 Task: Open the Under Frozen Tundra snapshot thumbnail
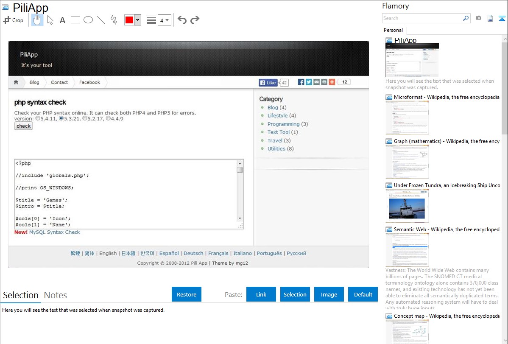coord(407,206)
